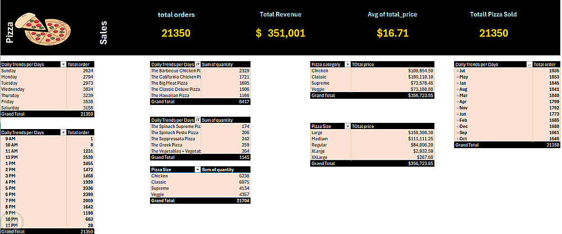Screen dimensions: 562x234
Task: Open the sort dropdown above the Jul row
Action: [529, 65]
